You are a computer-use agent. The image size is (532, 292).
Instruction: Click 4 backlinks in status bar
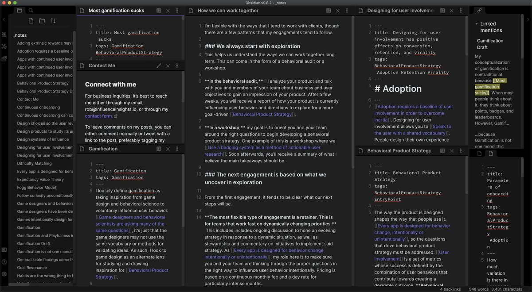tap(451, 289)
